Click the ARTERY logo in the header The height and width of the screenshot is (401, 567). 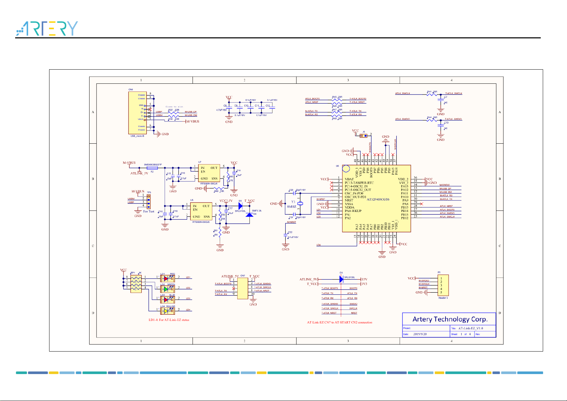(47, 28)
